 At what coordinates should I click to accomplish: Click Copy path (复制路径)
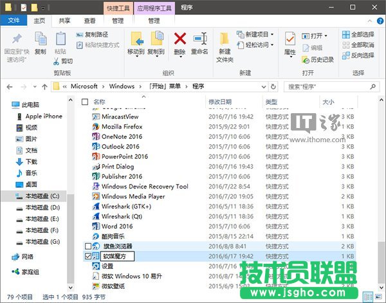92,35
